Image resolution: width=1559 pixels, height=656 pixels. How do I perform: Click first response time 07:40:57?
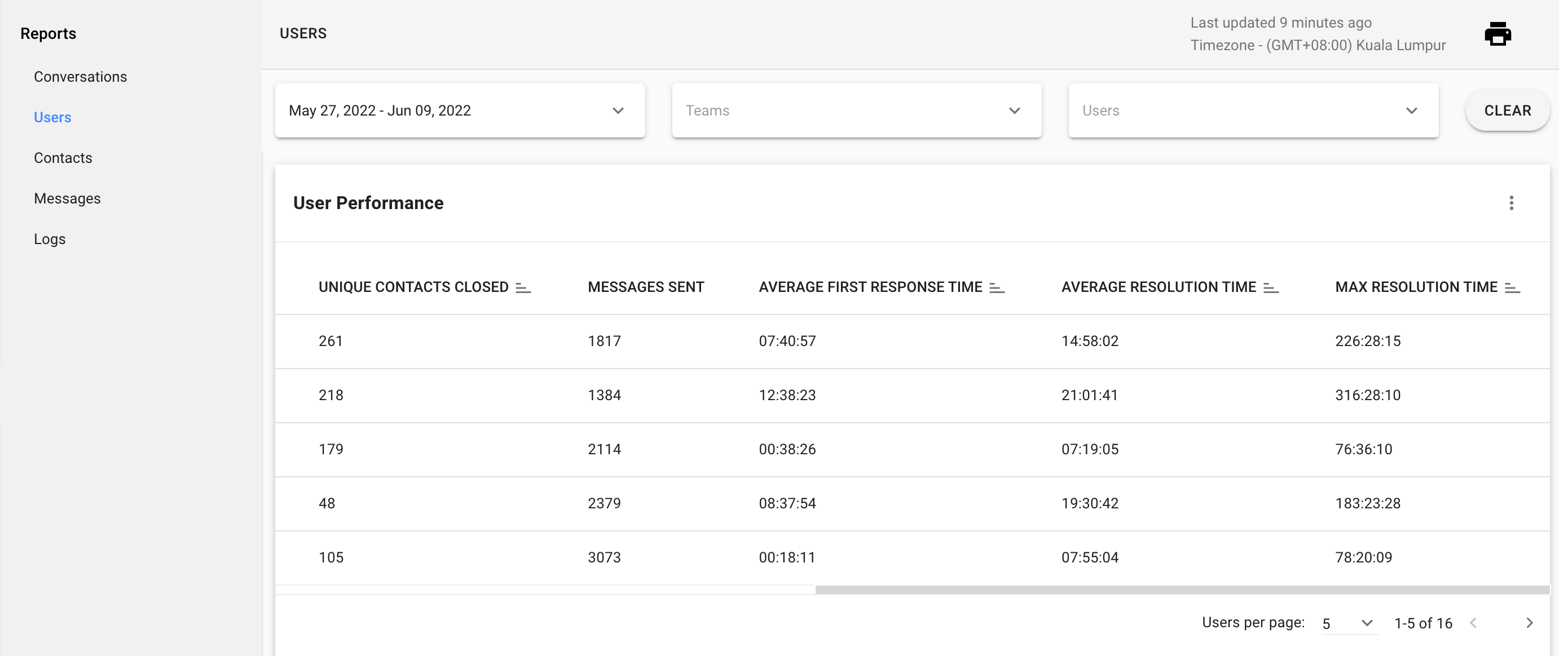point(787,341)
